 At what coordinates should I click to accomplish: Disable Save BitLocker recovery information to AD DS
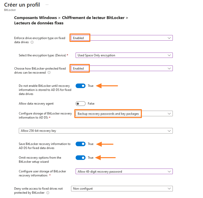pos(80,144)
